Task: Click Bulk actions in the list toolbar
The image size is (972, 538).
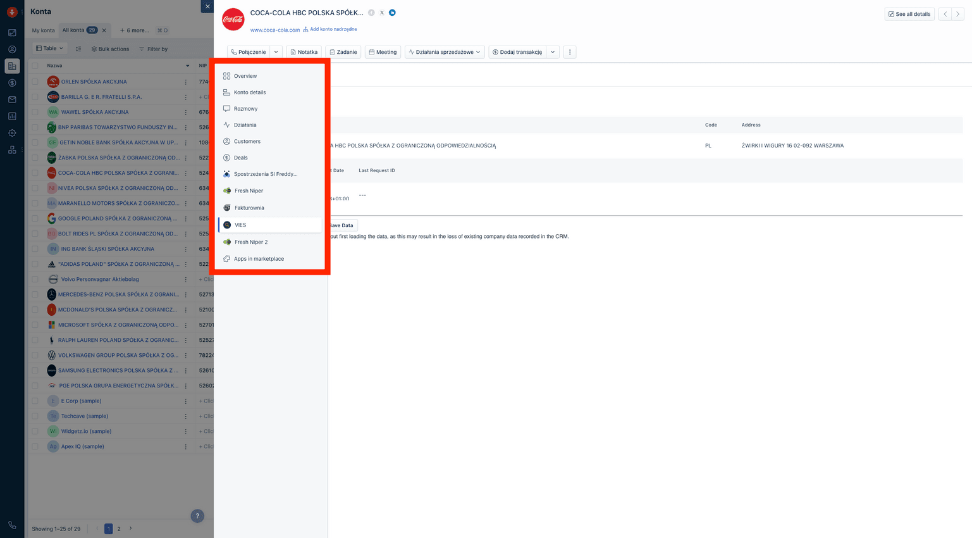Action: 110,49
